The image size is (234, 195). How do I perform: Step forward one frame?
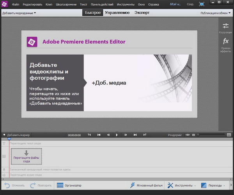(x=126, y=135)
